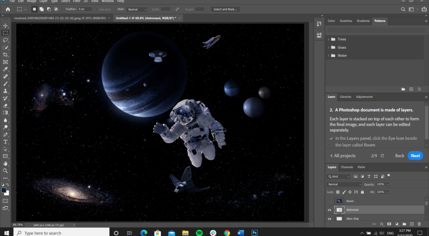This screenshot has width=429, height=236.
Task: Switch to the received_638106250291402 jpeg document tab
Action: pos(59,18)
